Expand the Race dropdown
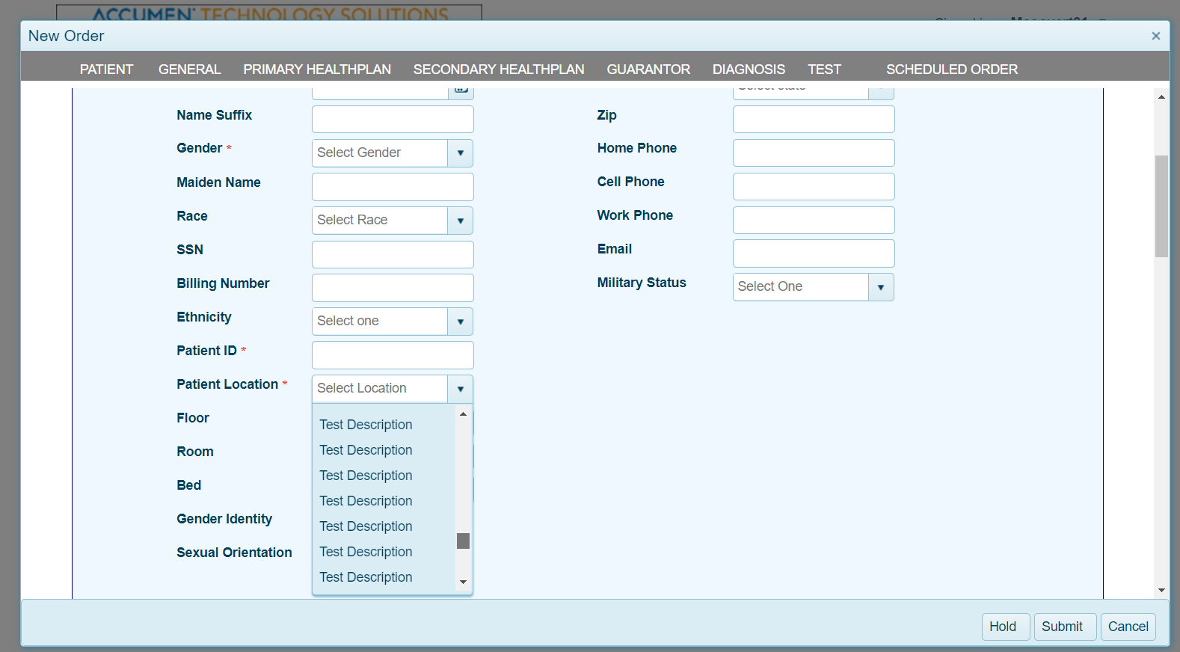Image resolution: width=1180 pixels, height=652 pixels. coord(460,221)
